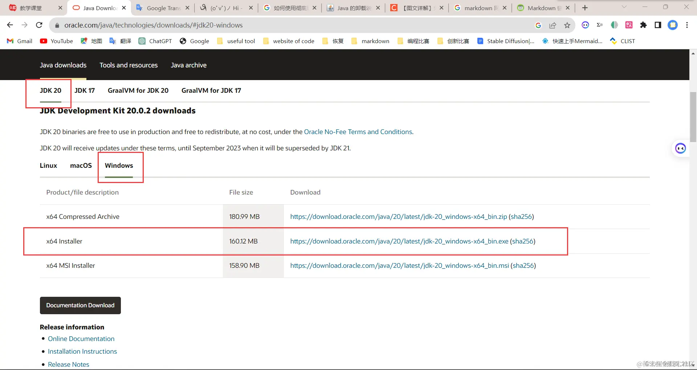697x370 pixels.
Task: Open the Release Notes link
Action: 69,365
